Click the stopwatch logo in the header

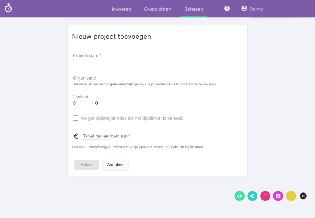pyautogui.click(x=8, y=8)
